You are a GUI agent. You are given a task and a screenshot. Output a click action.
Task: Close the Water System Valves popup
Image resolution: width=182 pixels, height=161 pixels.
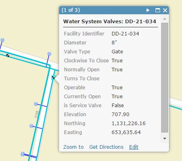165,10
